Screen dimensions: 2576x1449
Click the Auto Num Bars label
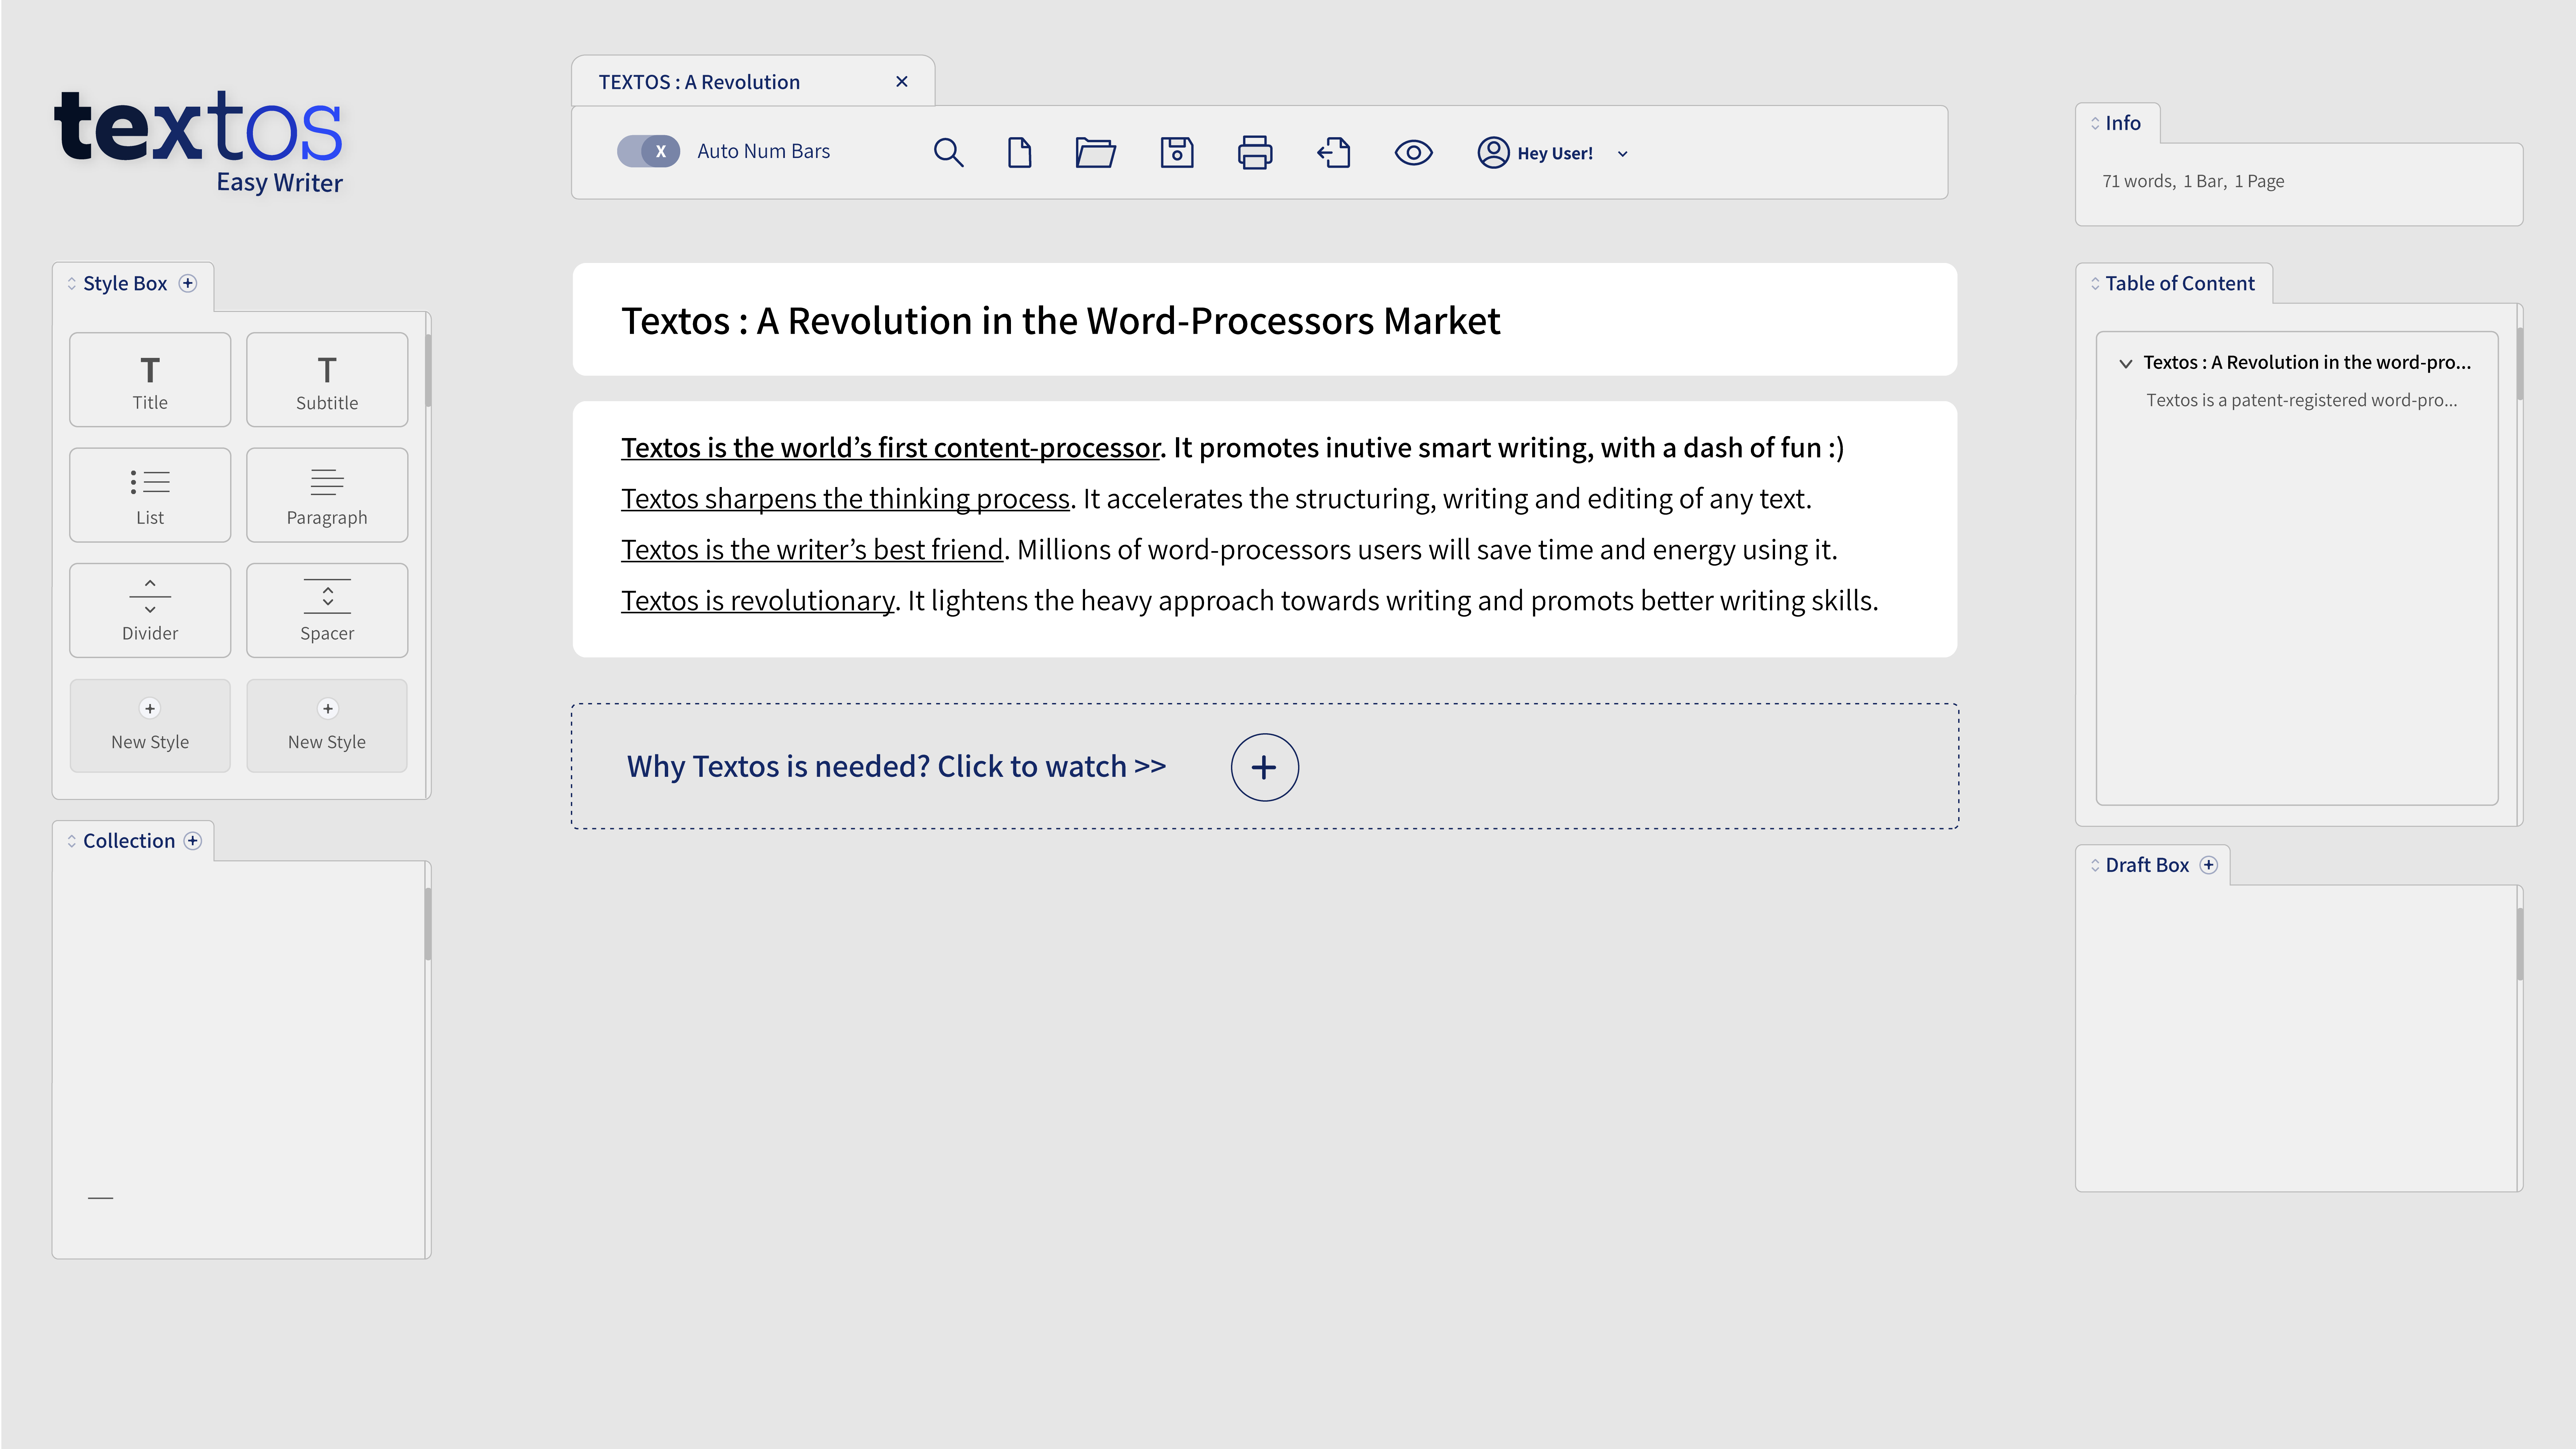[764, 151]
